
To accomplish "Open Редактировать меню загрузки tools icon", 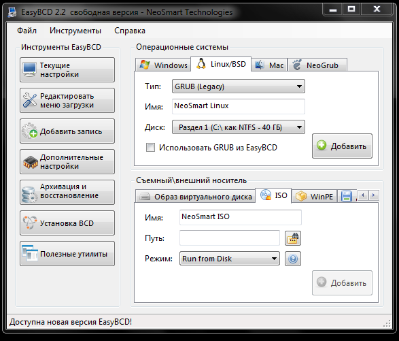I will point(29,100).
